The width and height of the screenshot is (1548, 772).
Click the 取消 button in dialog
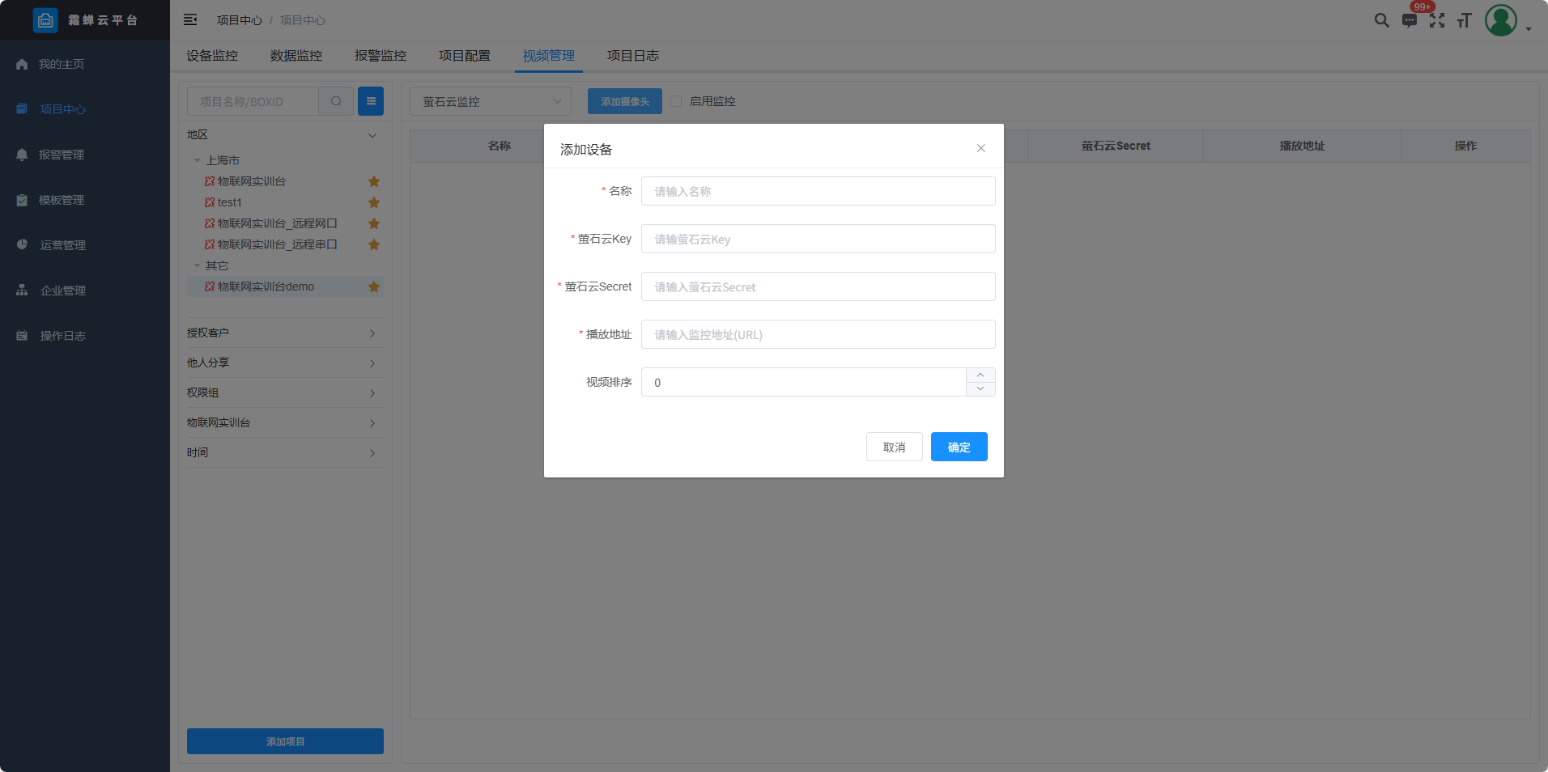[x=894, y=447]
